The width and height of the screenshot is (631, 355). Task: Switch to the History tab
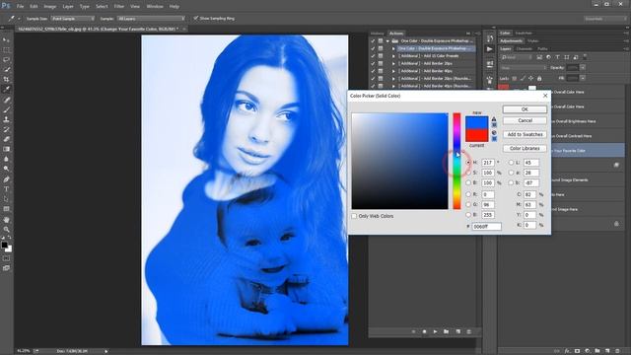[x=378, y=34]
